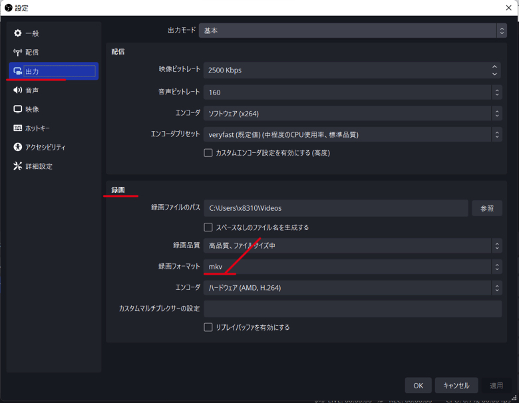This screenshot has width=519, height=403.
Task: Click the Stream antenna icon in sidebar
Action: tap(17, 53)
